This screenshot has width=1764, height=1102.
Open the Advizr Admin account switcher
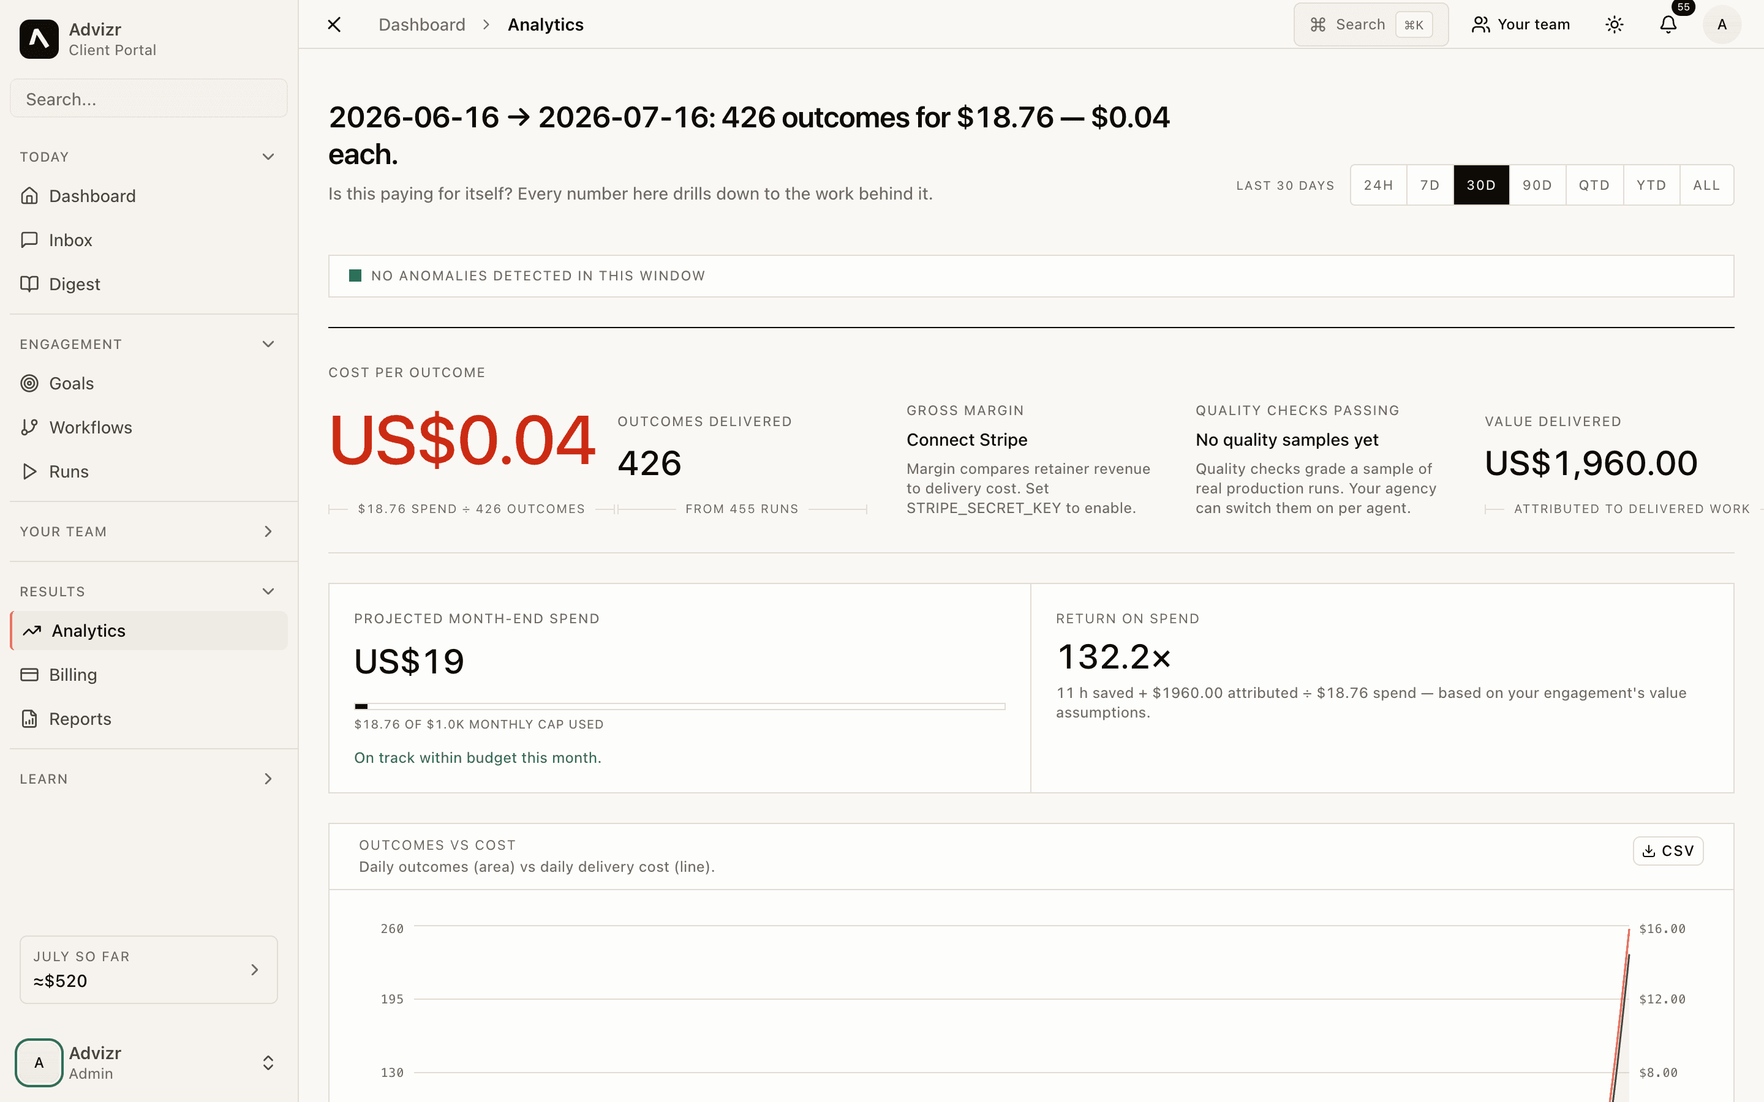coord(268,1063)
